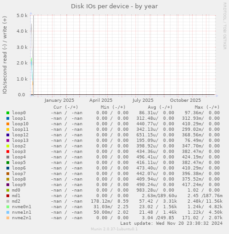The image size is (229, 234).
Task: Click nvme0n1 max write value 4.82k
Action: pyautogui.click(x=216, y=207)
